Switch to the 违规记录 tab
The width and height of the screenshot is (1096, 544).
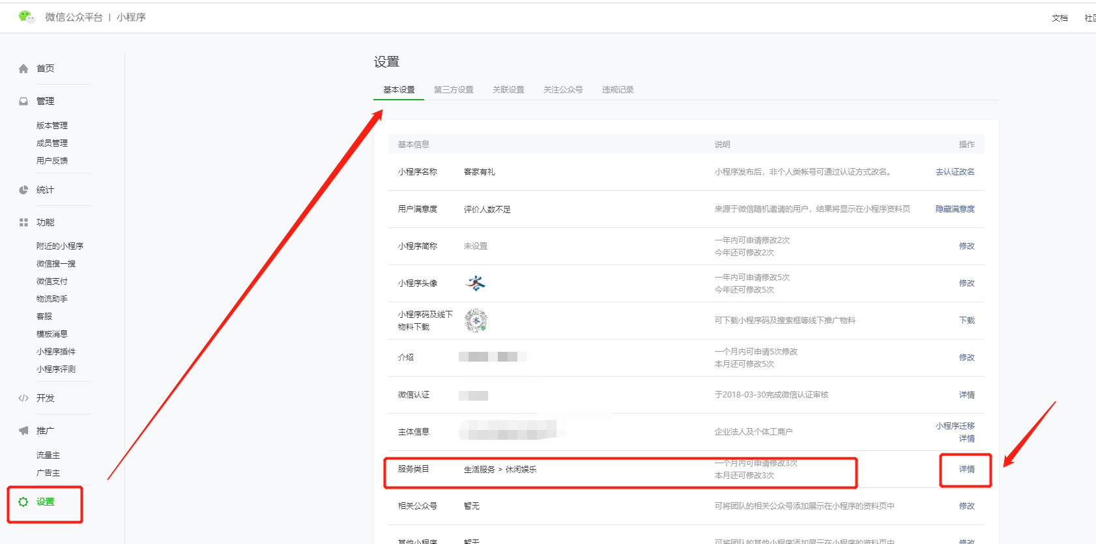coord(618,89)
